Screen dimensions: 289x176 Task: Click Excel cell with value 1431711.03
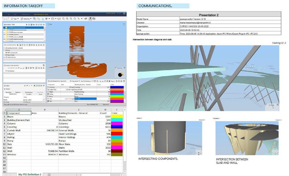[45, 144]
